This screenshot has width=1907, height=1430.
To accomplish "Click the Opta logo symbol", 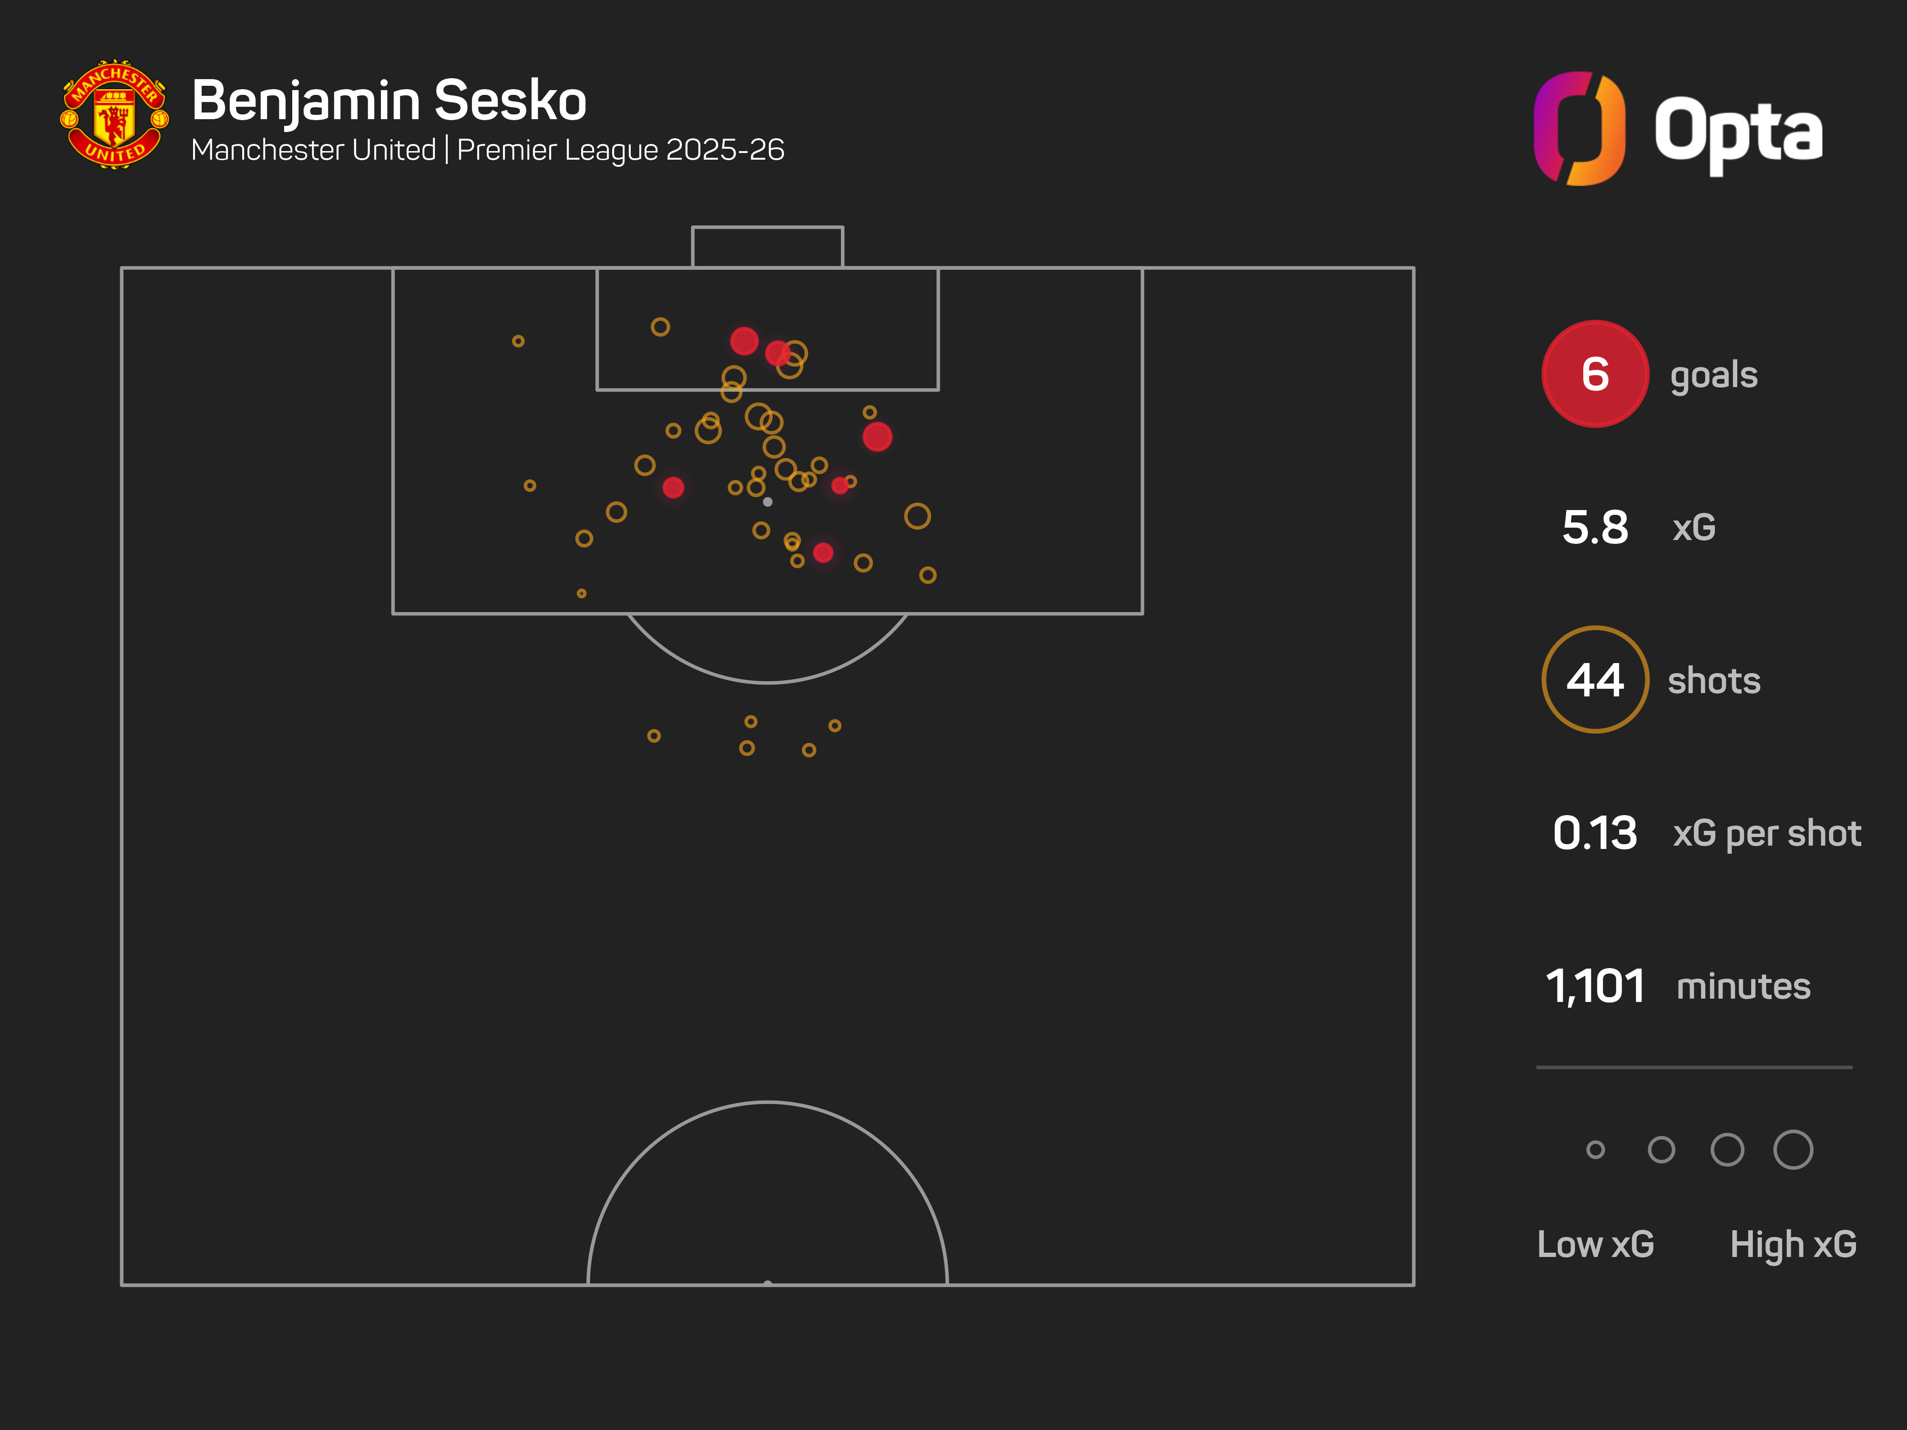I will 1579,128.
